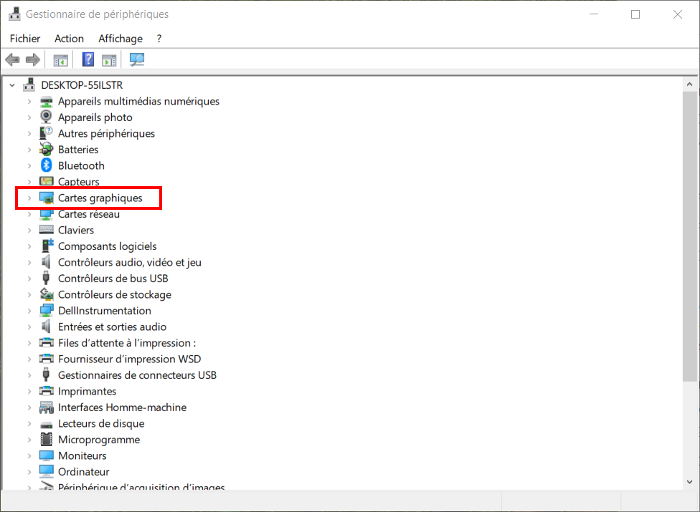
Task: Select the Composants logiciels label
Action: pyautogui.click(x=107, y=246)
